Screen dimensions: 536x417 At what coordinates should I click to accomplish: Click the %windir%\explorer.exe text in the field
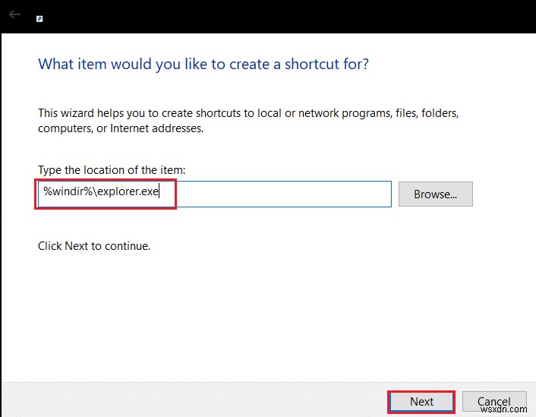100,192
